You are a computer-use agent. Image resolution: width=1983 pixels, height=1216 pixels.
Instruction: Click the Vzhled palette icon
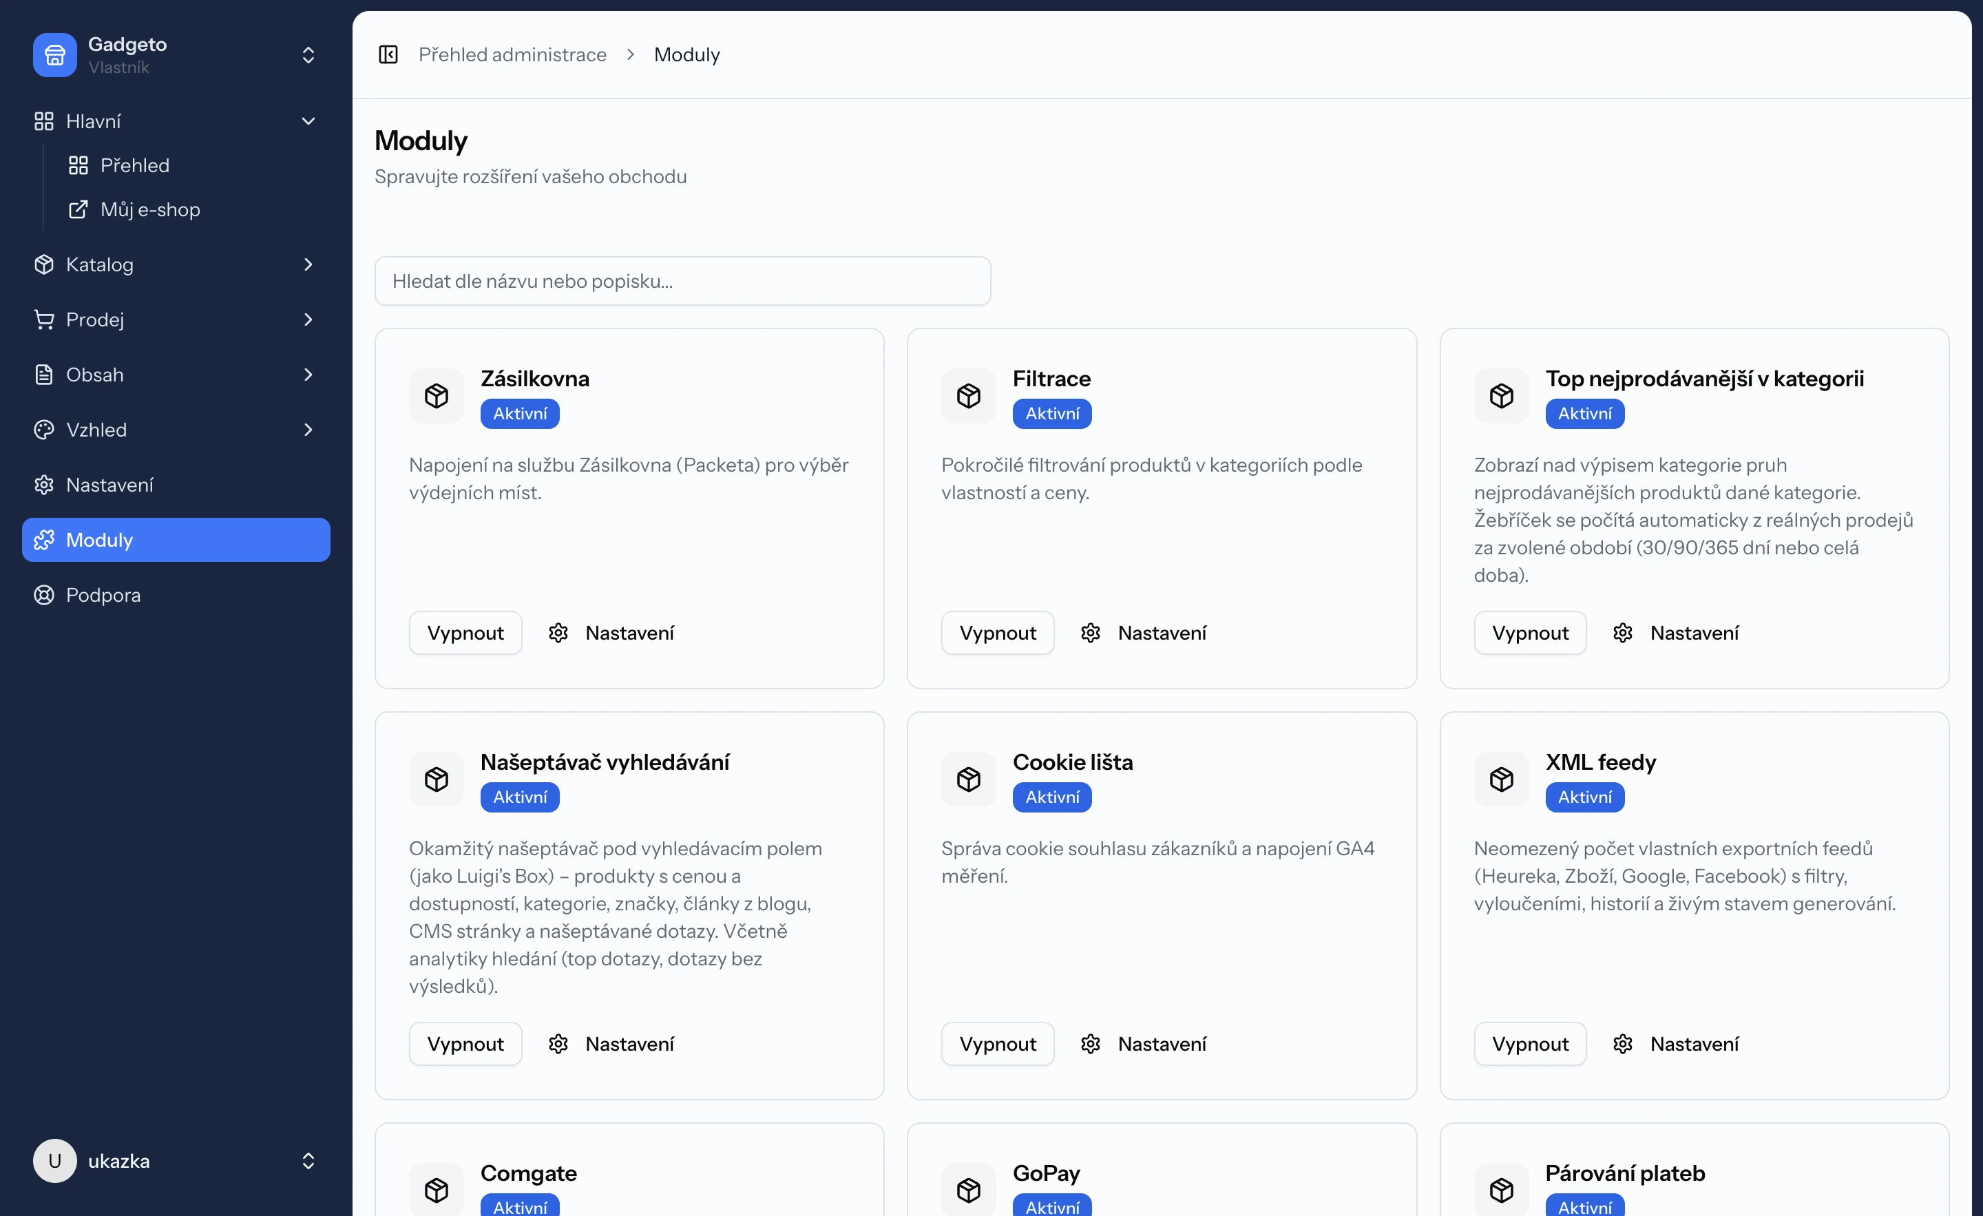pos(44,430)
